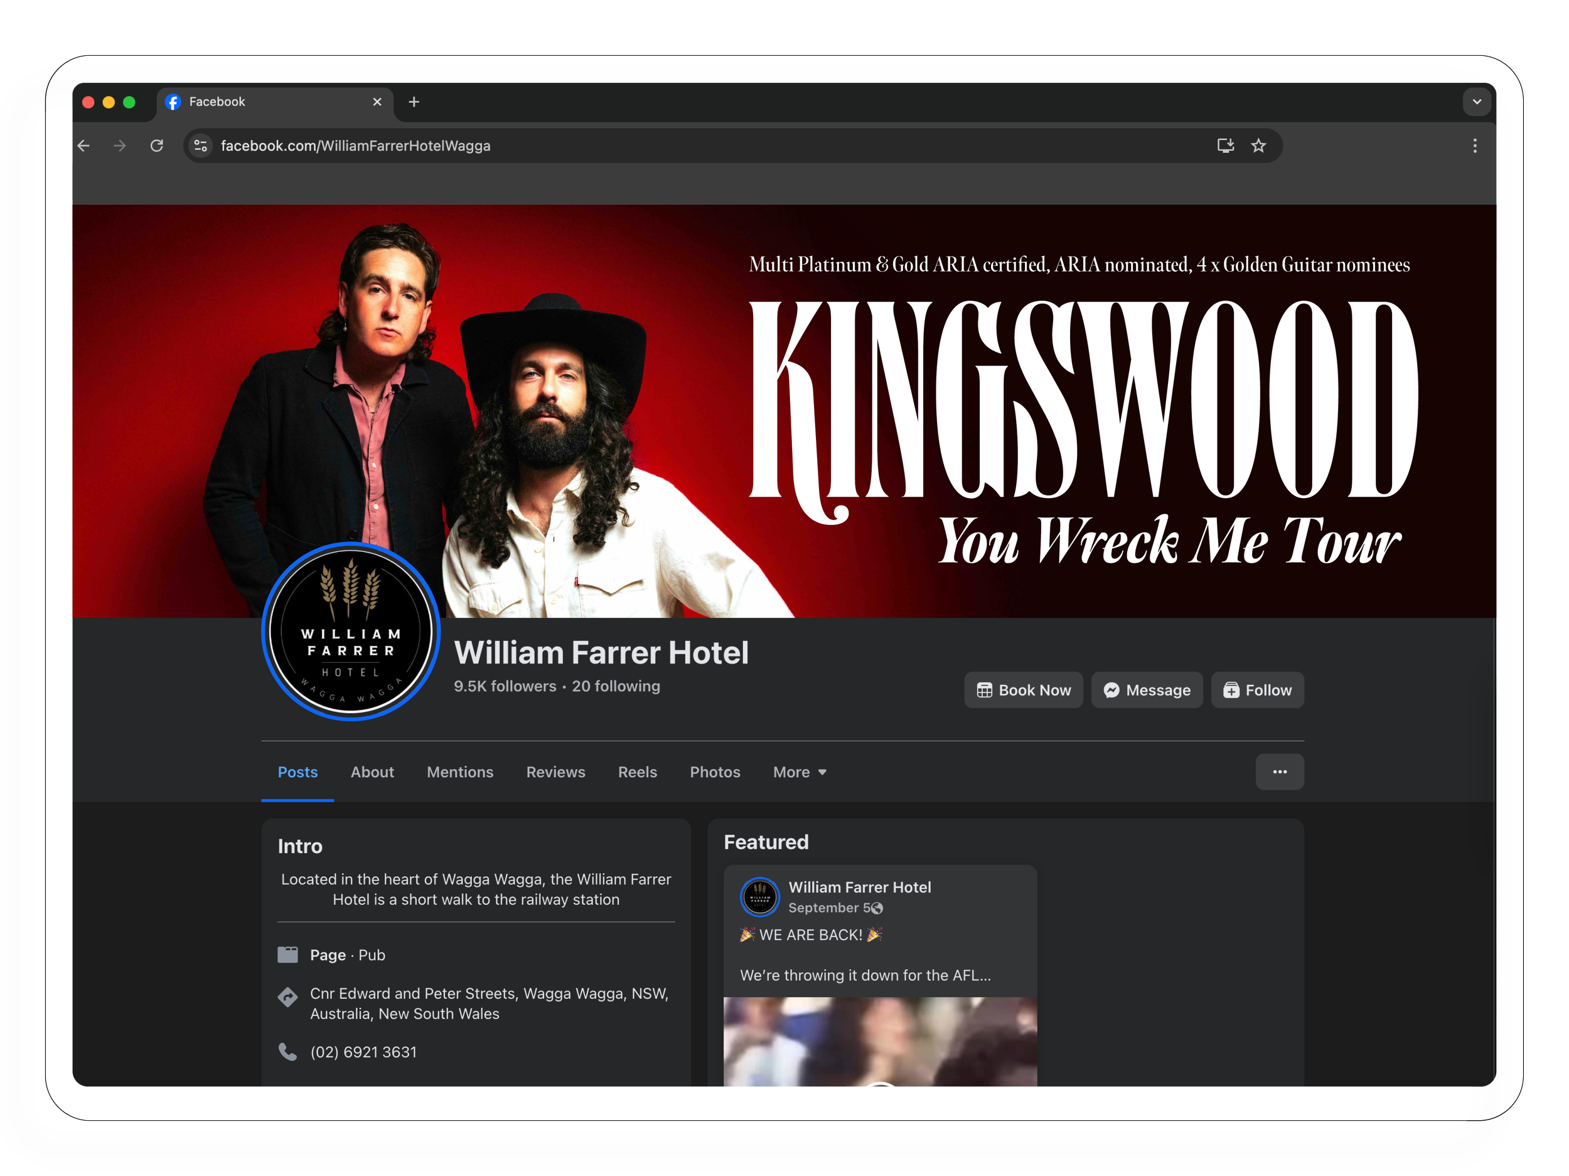1569x1176 pixels.
Task: Click the intro text about Wagga Wagga
Action: click(476, 889)
